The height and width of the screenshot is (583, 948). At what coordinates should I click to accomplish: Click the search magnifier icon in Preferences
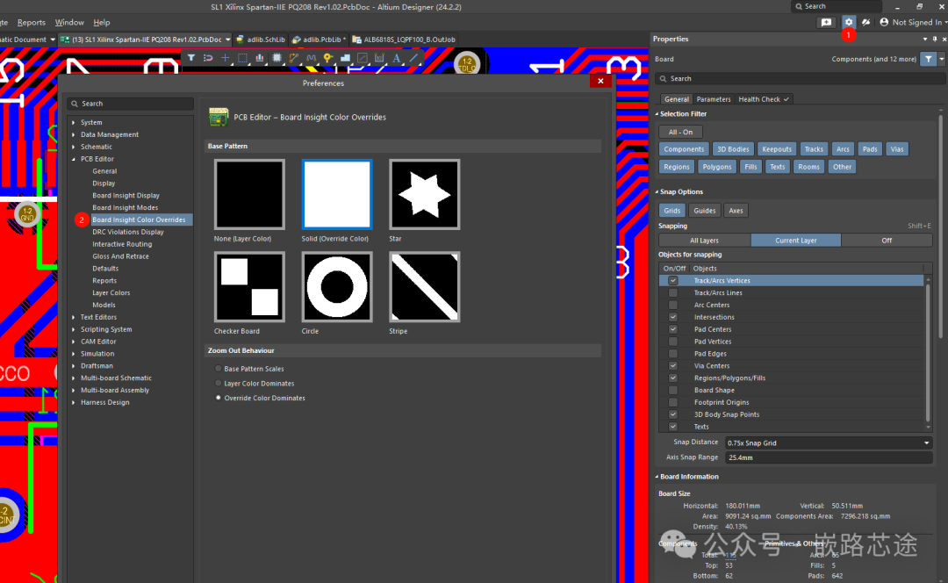click(x=75, y=104)
